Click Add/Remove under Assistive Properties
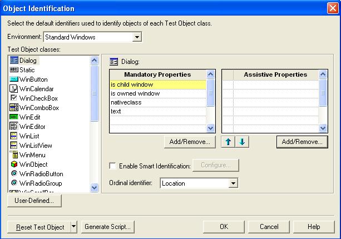 (302, 142)
